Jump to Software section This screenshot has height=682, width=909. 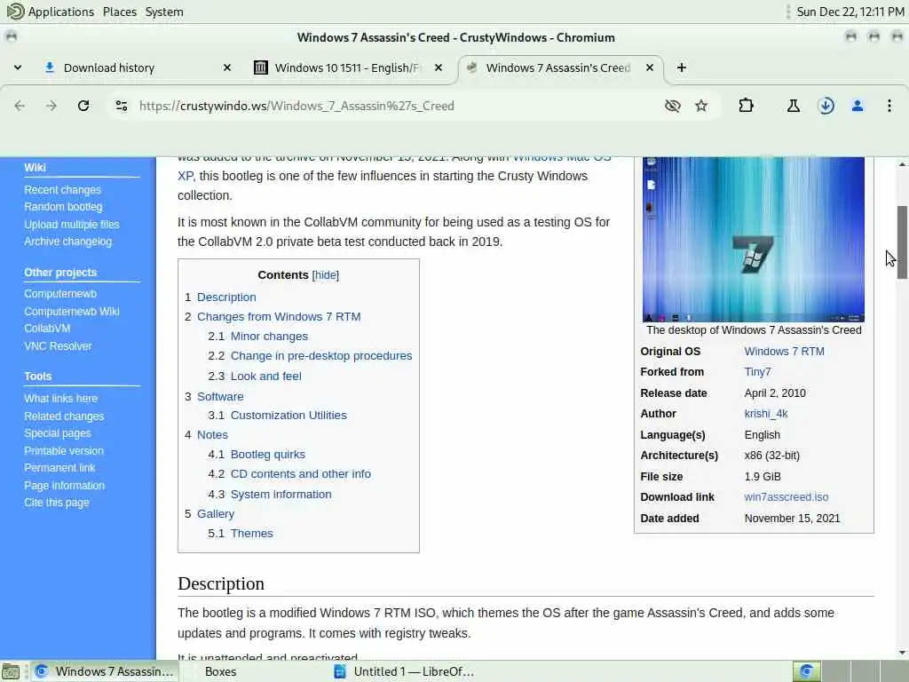point(220,397)
